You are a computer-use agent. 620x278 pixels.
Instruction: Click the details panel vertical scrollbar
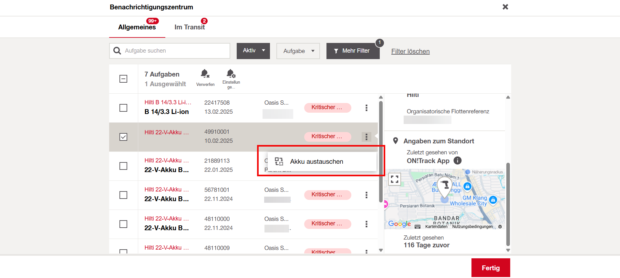click(508, 203)
